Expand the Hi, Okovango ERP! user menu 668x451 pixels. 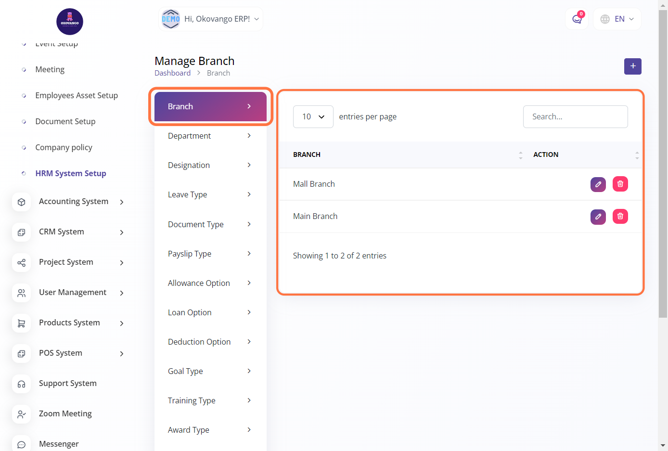point(211,19)
